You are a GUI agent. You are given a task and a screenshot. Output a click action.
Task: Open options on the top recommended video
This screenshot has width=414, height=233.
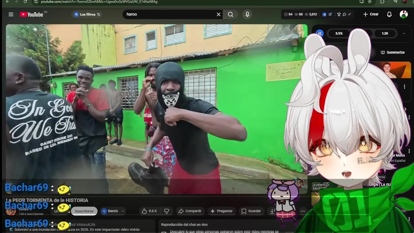[404, 87]
